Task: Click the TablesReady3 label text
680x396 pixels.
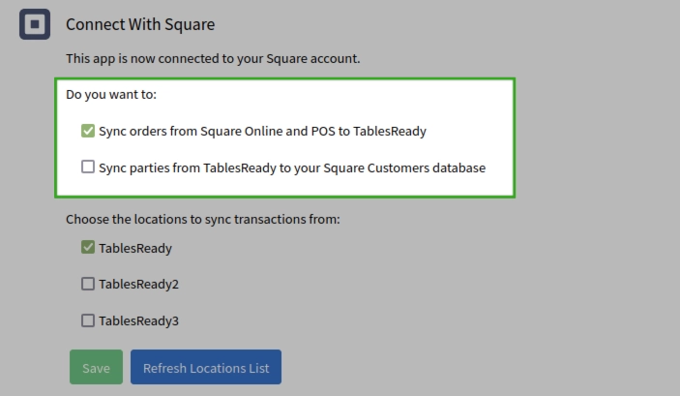Action: point(138,320)
